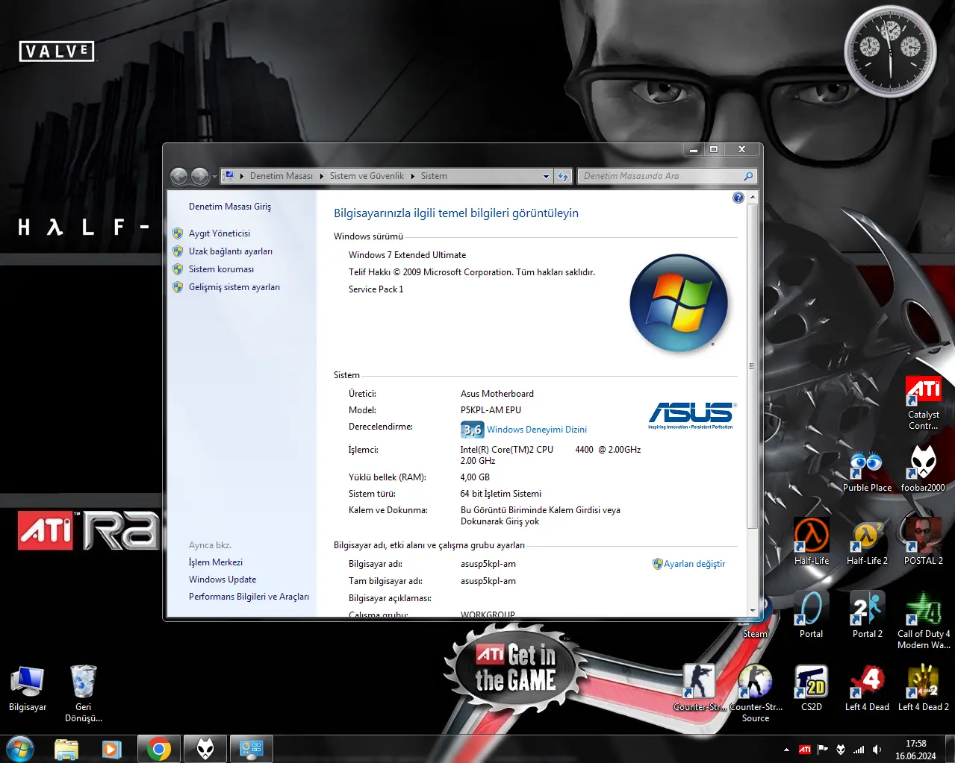Click volume speaker tray icon
This screenshot has width=955, height=763.
[877, 750]
